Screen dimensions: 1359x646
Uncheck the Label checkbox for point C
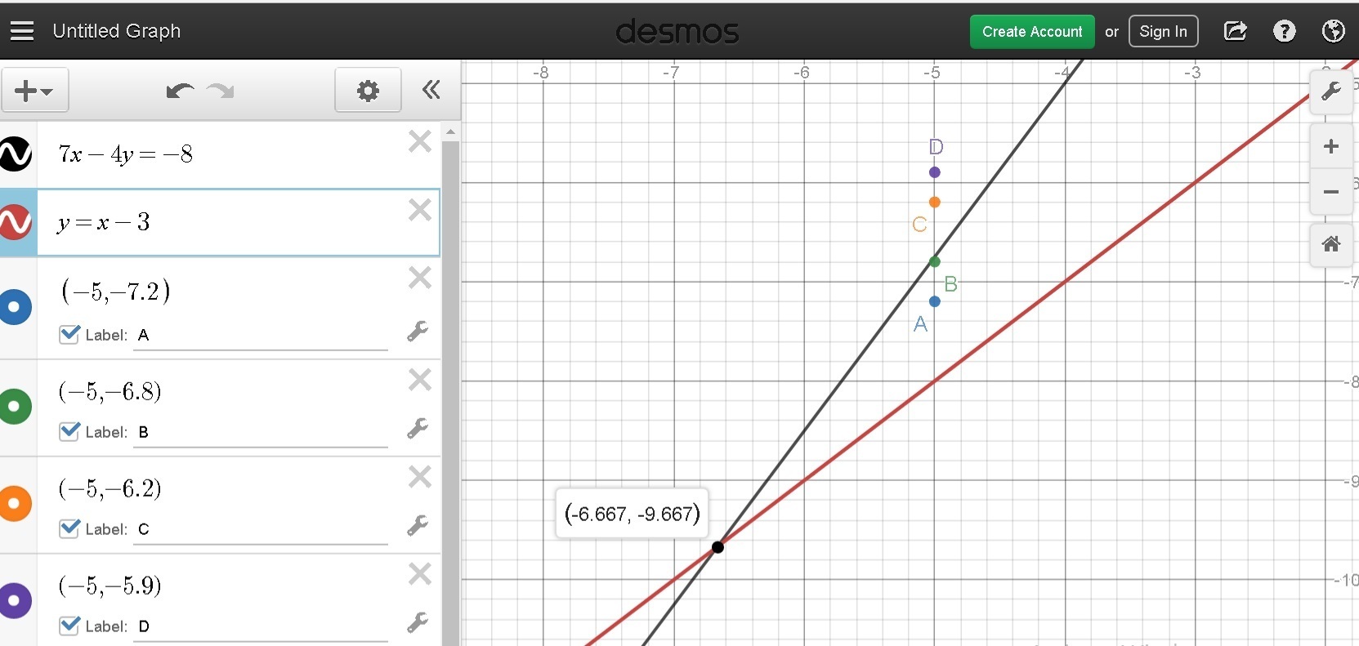(70, 528)
